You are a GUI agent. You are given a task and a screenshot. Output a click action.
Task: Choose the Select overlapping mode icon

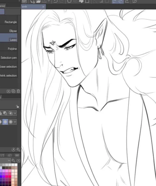click(11, 113)
